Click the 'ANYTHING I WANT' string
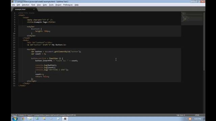The width and height of the screenshot is (216, 121). coord(57,70)
